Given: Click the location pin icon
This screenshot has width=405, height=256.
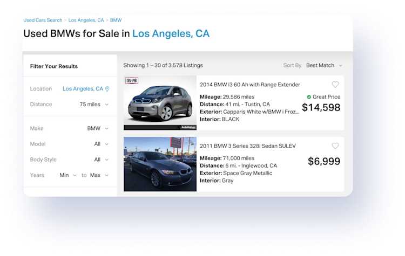Looking at the screenshot, I should (107, 89).
